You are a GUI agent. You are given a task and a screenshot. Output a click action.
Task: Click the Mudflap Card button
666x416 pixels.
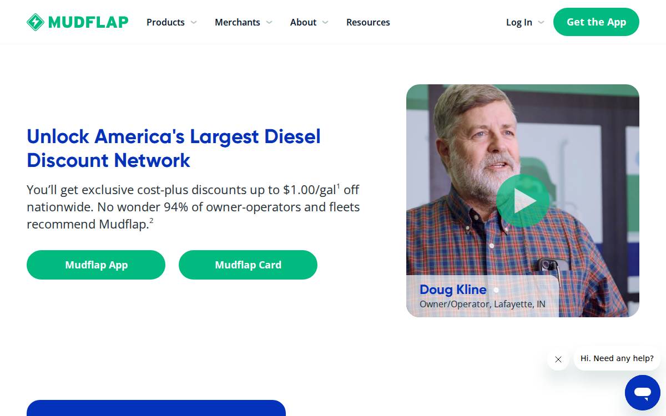coord(248,265)
